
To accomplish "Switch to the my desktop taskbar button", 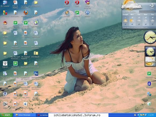I will pyautogui.click(x=42, y=115).
